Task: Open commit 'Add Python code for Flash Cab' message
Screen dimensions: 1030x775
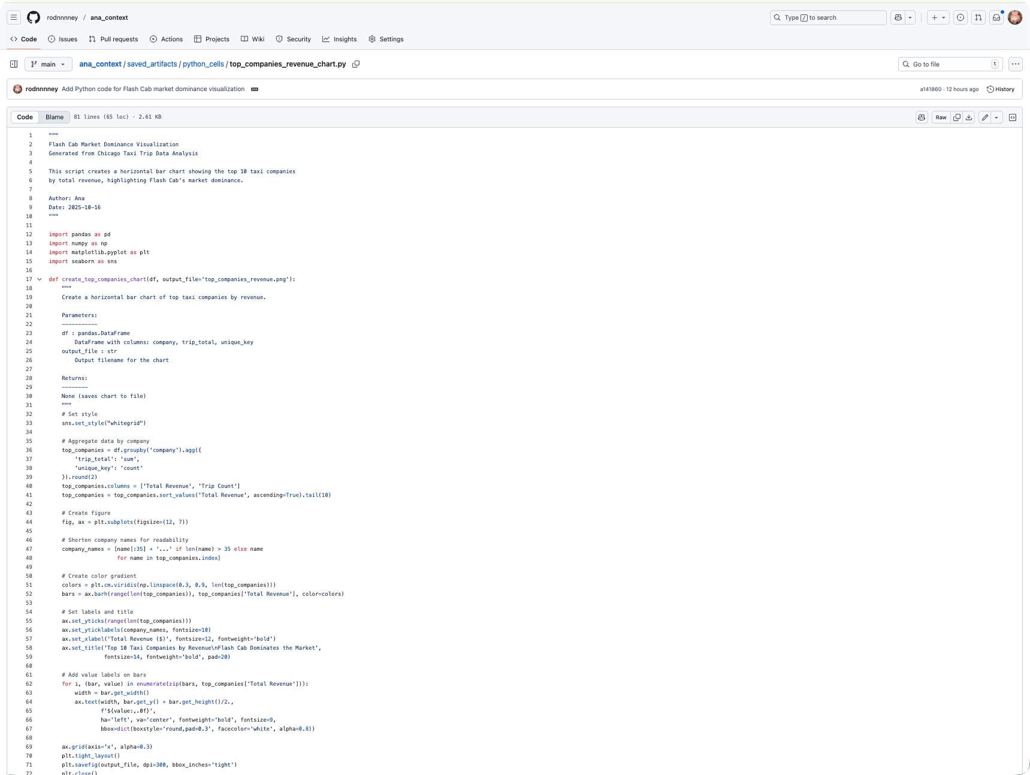Action: click(x=153, y=89)
